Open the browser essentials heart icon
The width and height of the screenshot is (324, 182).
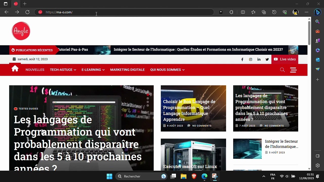pos(285,12)
